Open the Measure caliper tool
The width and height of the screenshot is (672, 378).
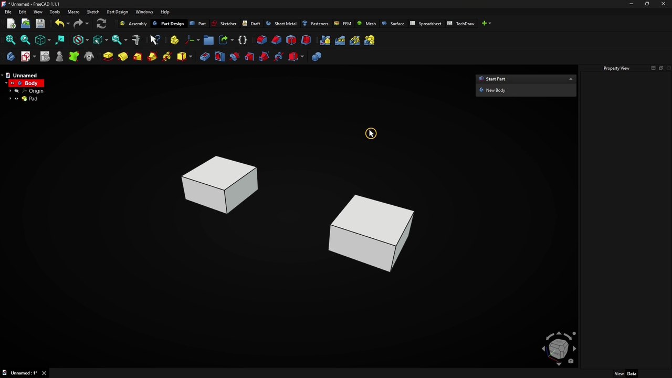pyautogui.click(x=136, y=40)
